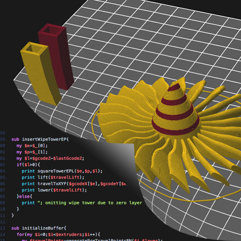This screenshot has height=241, width=241.
Task: Click the 'print travelToXYF(' line
Action: point(74,184)
